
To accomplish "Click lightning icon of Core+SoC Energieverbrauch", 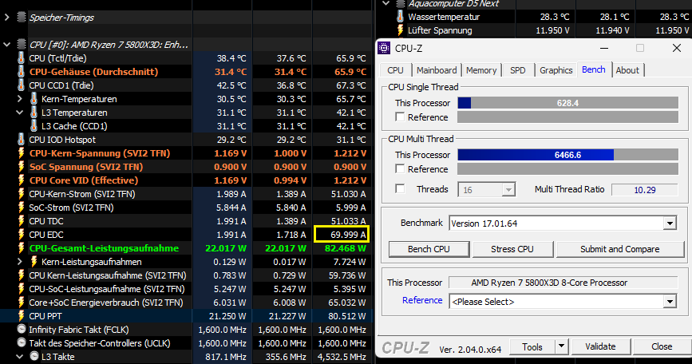I will point(21,303).
